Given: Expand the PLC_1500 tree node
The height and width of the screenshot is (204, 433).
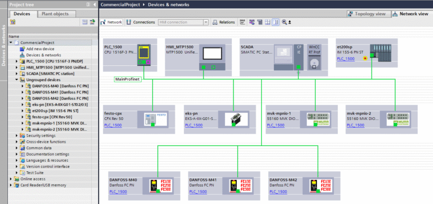Looking at the screenshot, I should (17, 61).
